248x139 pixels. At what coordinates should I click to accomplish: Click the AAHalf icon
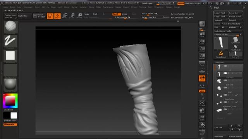202,56
